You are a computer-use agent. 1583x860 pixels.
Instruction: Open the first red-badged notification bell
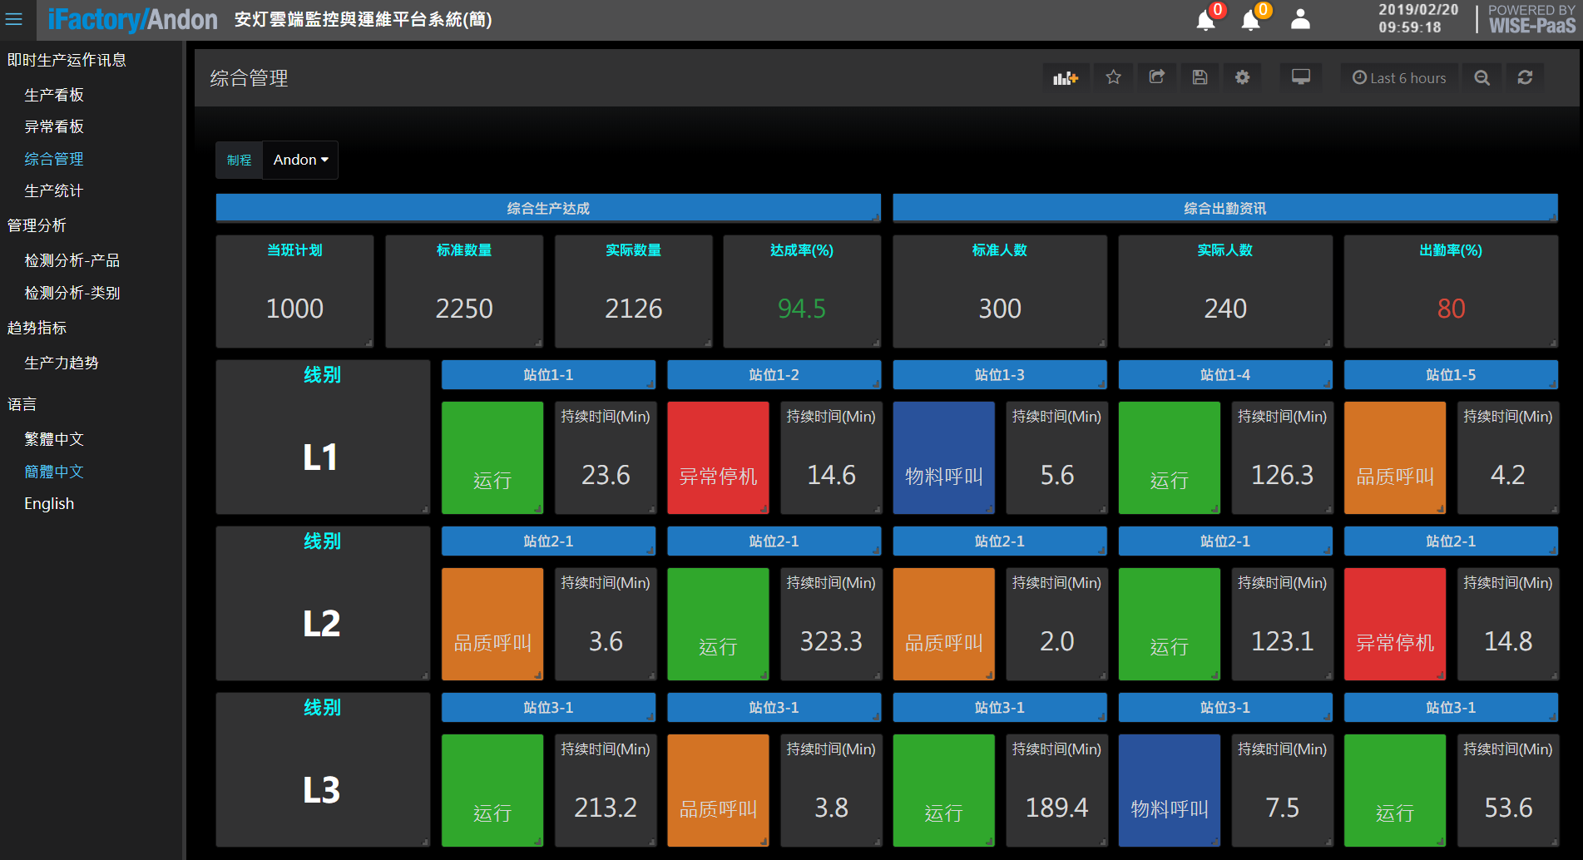coord(1205,20)
